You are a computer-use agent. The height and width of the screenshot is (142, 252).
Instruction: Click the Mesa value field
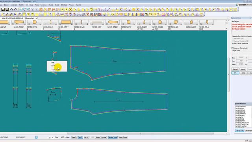pyautogui.click(x=240, y=64)
